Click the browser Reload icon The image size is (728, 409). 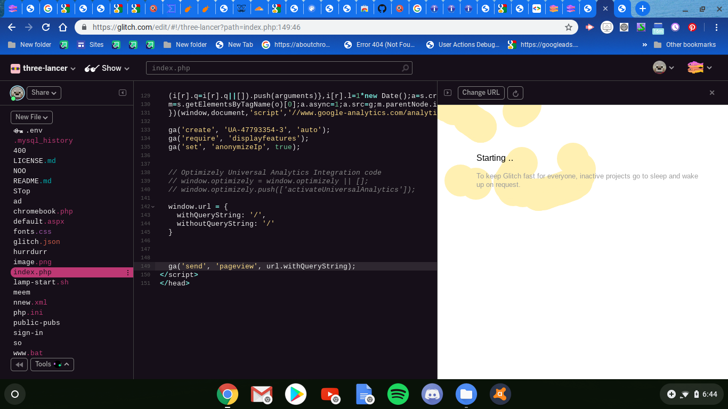(46, 27)
